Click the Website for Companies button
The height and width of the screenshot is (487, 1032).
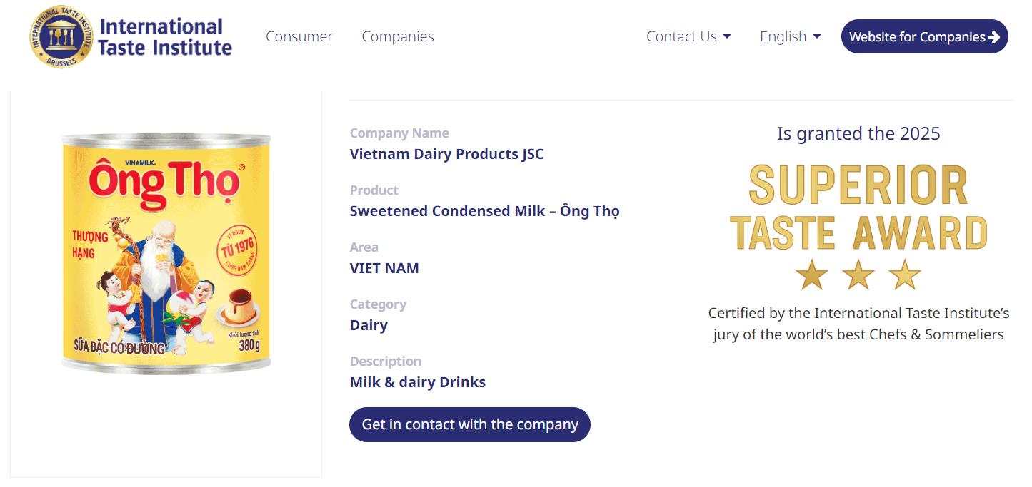pyautogui.click(x=925, y=36)
